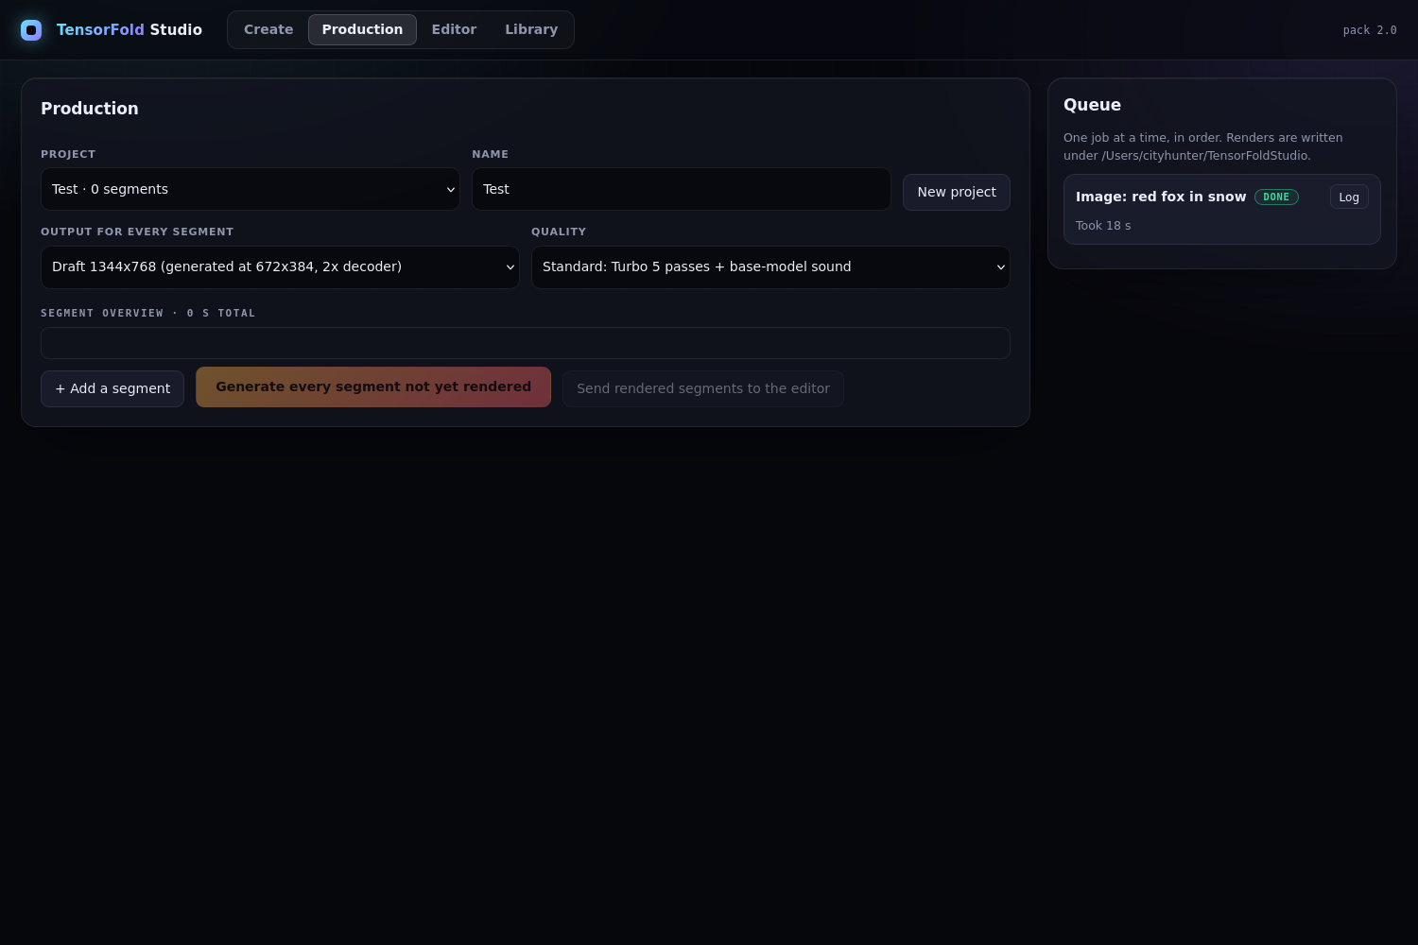This screenshot has width=1418, height=945.
Task: Open the Quality dropdown
Action: point(770,267)
